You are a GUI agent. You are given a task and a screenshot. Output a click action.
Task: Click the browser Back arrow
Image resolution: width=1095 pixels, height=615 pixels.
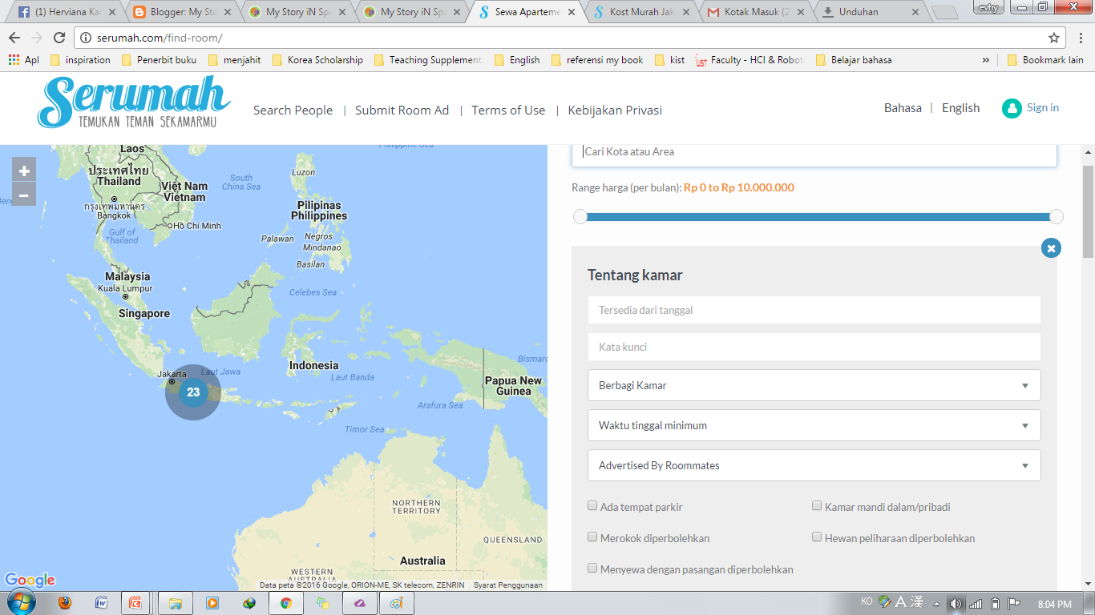(x=15, y=38)
